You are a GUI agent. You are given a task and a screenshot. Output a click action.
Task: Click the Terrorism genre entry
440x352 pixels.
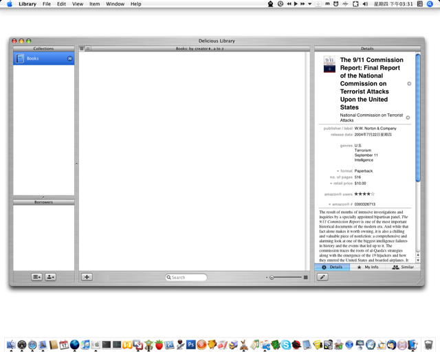coord(362,151)
